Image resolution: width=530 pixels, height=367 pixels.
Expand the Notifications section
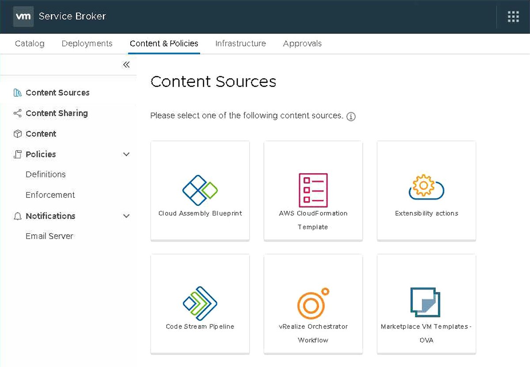(x=126, y=216)
